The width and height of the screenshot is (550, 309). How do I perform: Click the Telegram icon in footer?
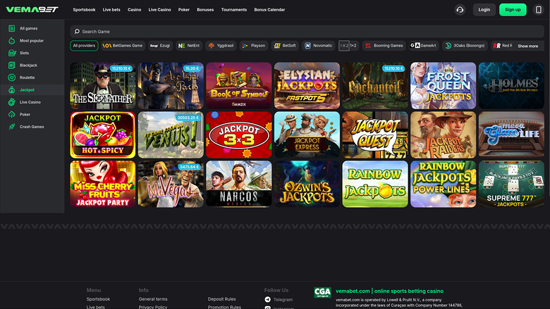coord(268,300)
